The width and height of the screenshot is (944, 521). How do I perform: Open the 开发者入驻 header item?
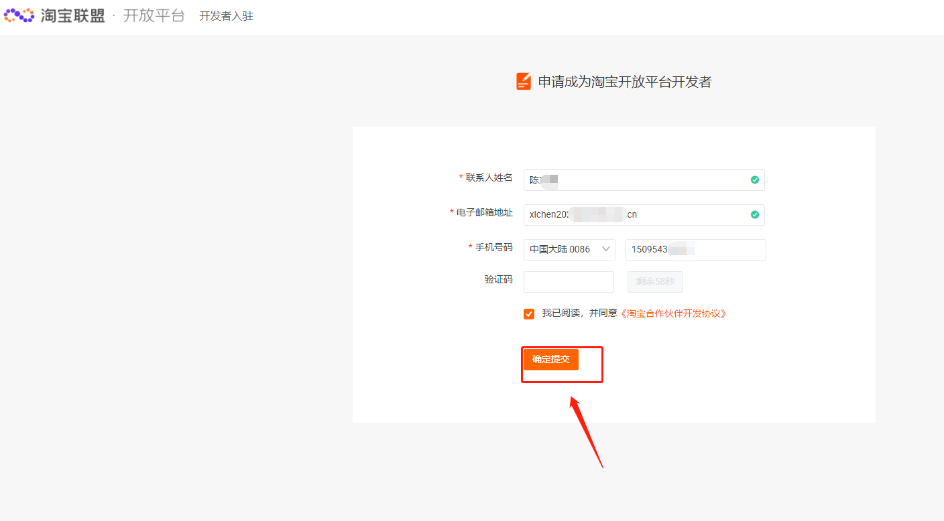pyautogui.click(x=226, y=16)
